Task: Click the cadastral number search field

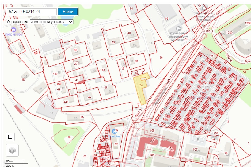Action: pyautogui.click(x=32, y=12)
